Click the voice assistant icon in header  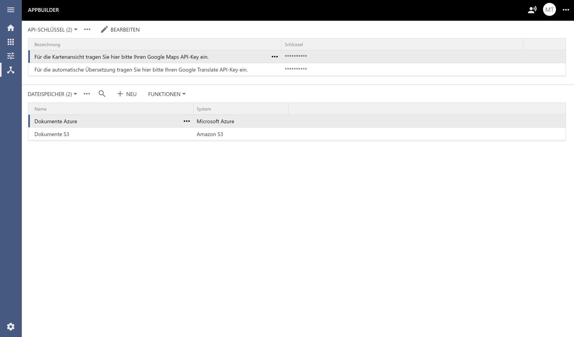coord(532,10)
